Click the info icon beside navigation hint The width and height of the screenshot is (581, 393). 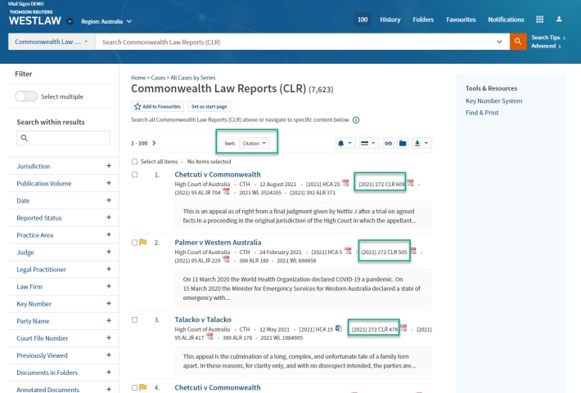coord(356,120)
